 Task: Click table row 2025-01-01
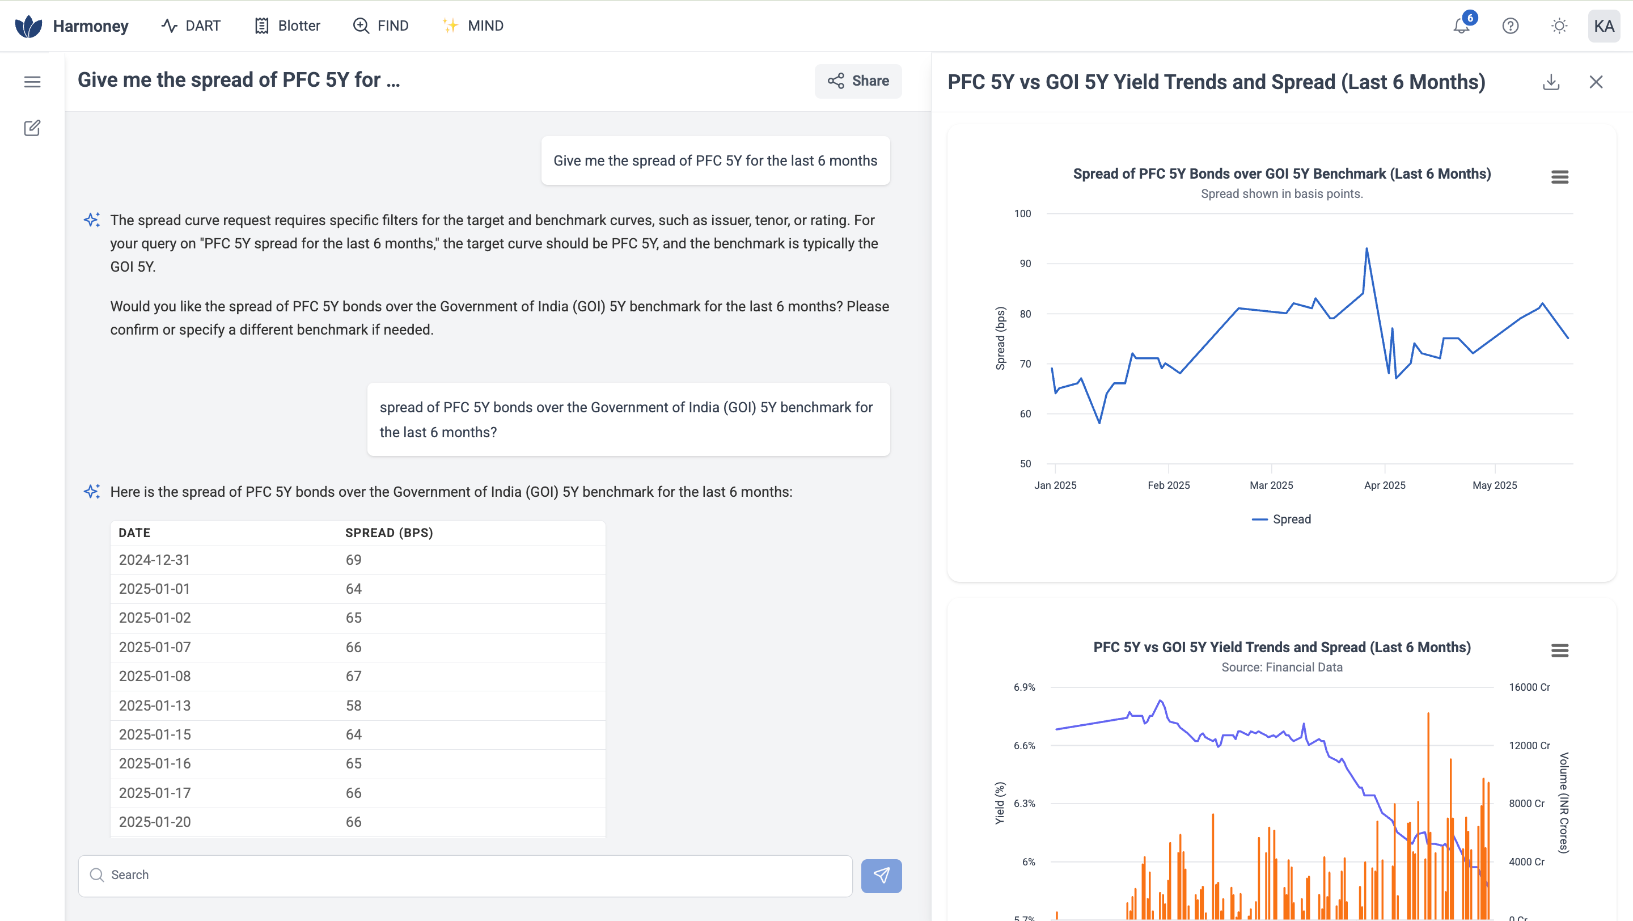pos(358,589)
